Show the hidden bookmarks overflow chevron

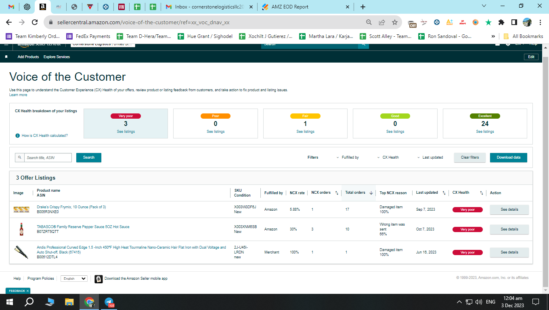click(x=493, y=36)
